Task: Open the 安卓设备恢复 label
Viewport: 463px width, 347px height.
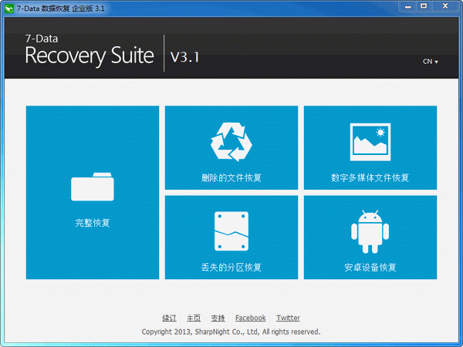Action: click(x=370, y=268)
